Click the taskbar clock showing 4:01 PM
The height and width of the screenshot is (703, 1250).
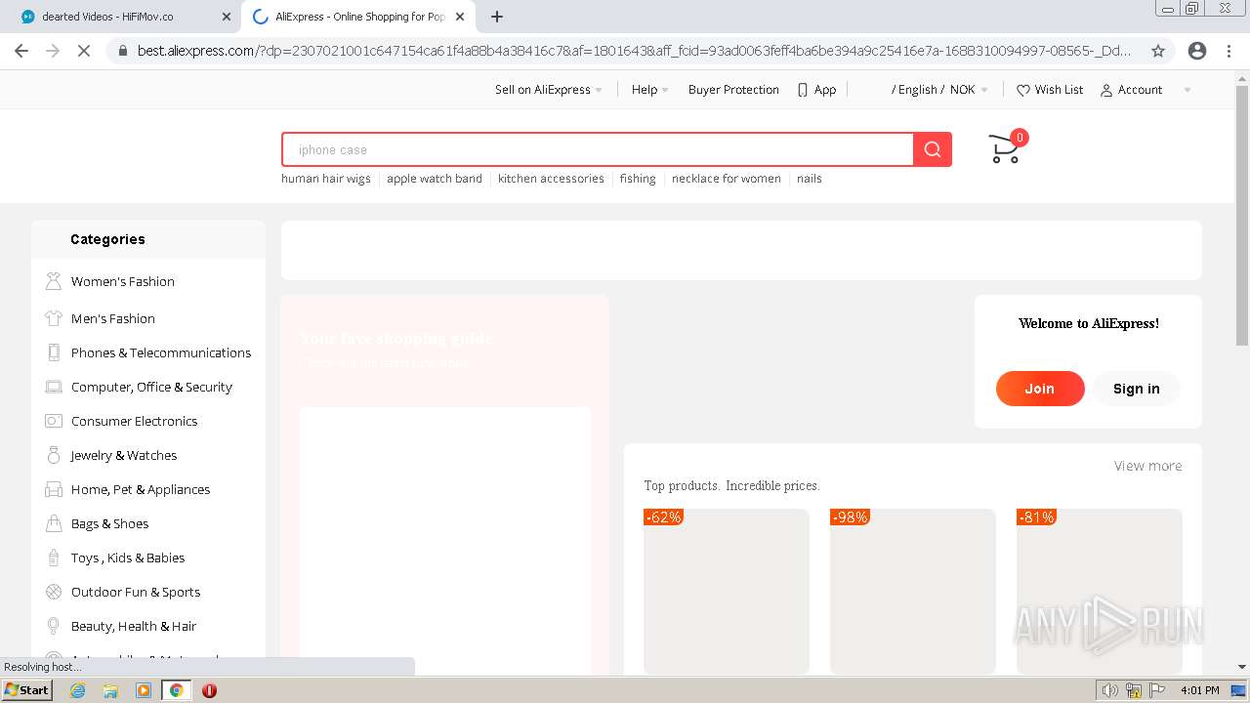click(x=1200, y=690)
